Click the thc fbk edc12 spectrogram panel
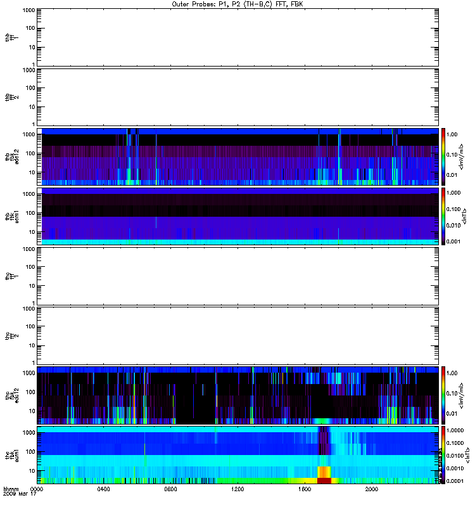Image resolution: width=475 pixels, height=507 pixels. (238, 395)
